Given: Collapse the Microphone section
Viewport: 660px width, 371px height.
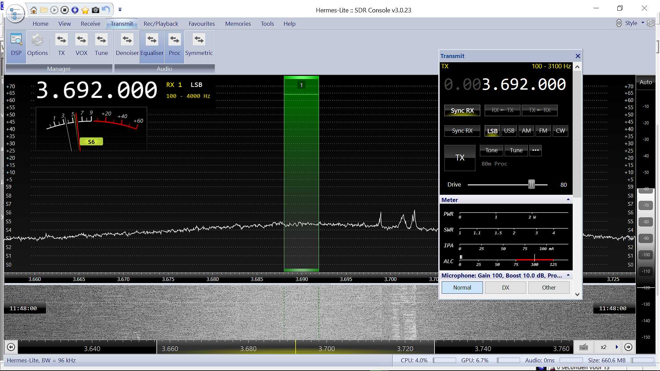Looking at the screenshot, I should click(568, 276).
